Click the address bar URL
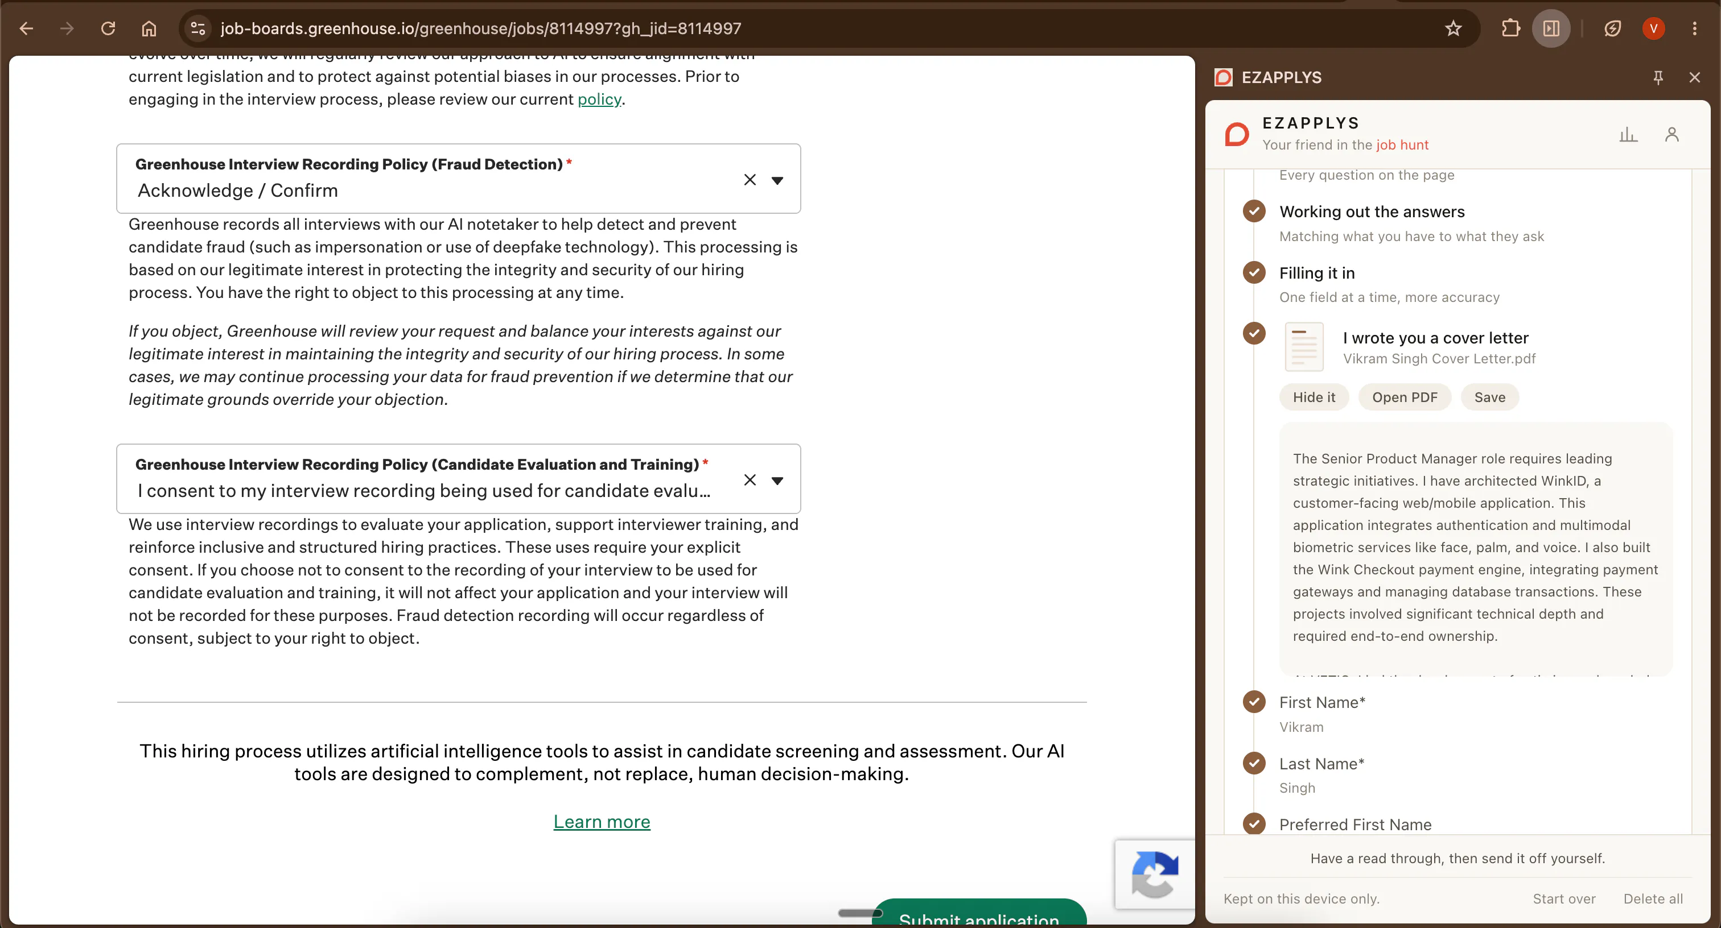1721x928 pixels. 480,28
